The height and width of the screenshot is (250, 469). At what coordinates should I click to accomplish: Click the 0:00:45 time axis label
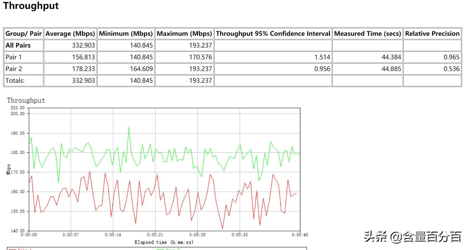(x=300, y=235)
